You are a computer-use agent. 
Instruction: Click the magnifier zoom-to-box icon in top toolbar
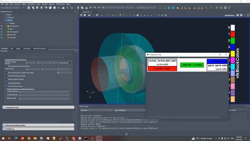(177, 8)
